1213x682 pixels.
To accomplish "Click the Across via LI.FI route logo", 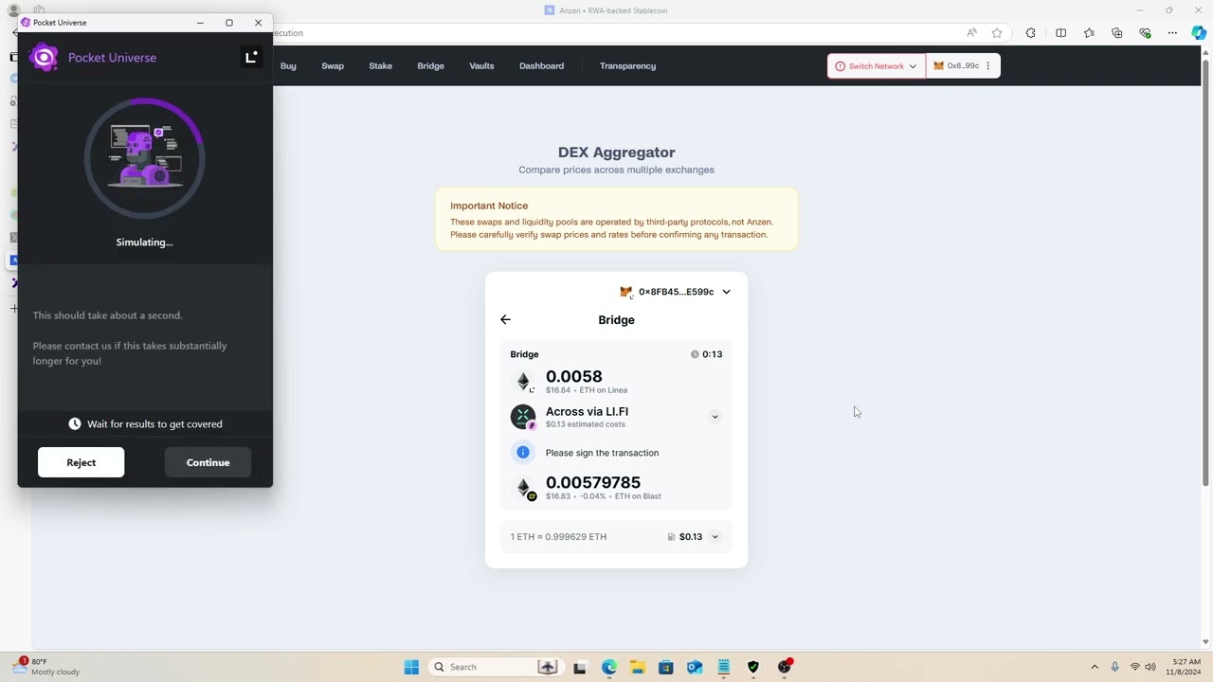I will tap(523, 417).
